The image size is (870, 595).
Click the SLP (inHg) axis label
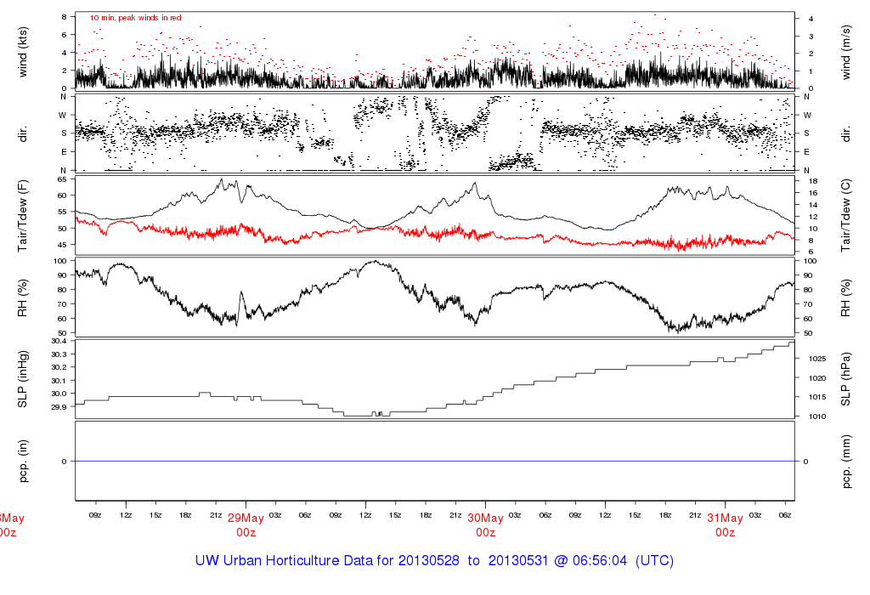(23, 379)
